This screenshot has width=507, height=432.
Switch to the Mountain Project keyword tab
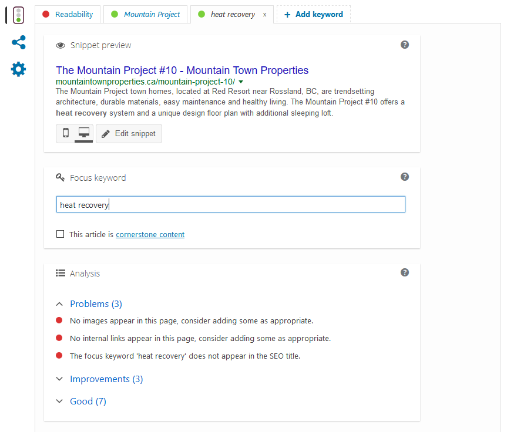pyautogui.click(x=146, y=15)
